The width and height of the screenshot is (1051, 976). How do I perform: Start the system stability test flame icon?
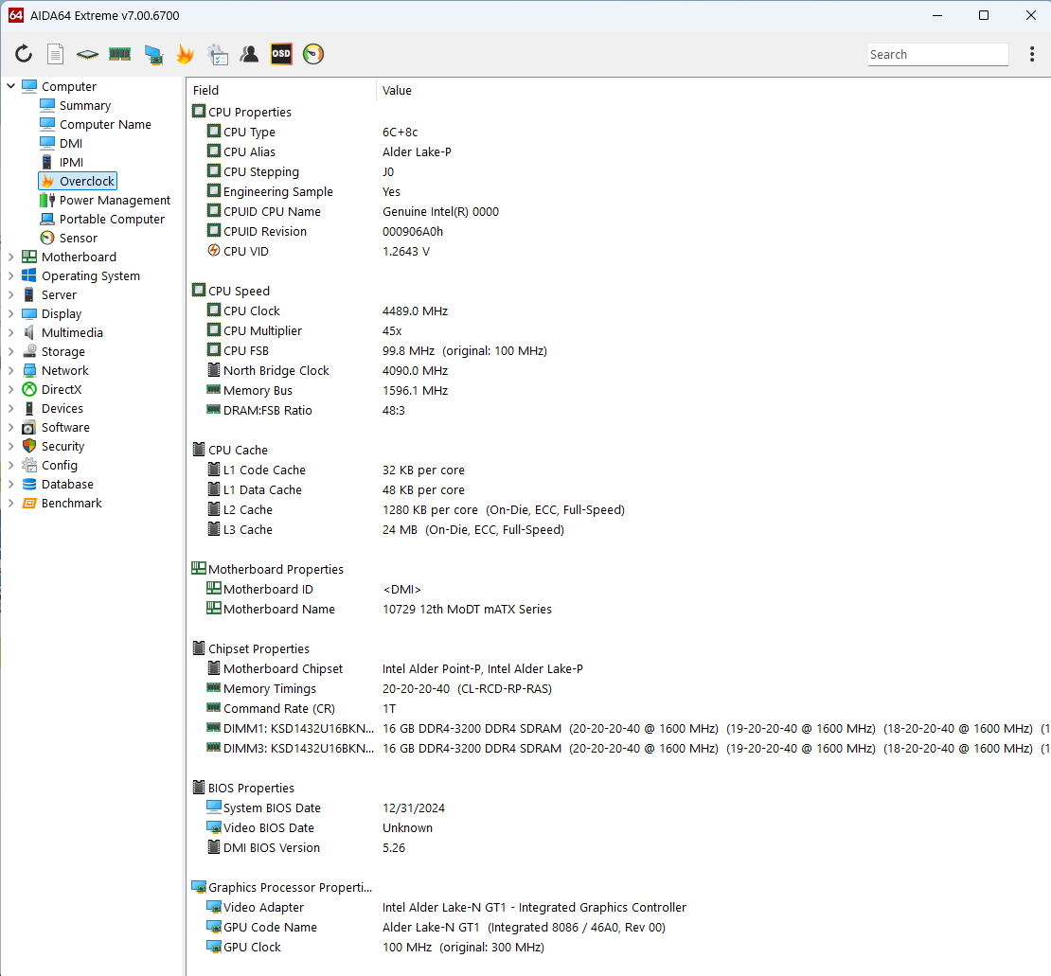coord(185,54)
